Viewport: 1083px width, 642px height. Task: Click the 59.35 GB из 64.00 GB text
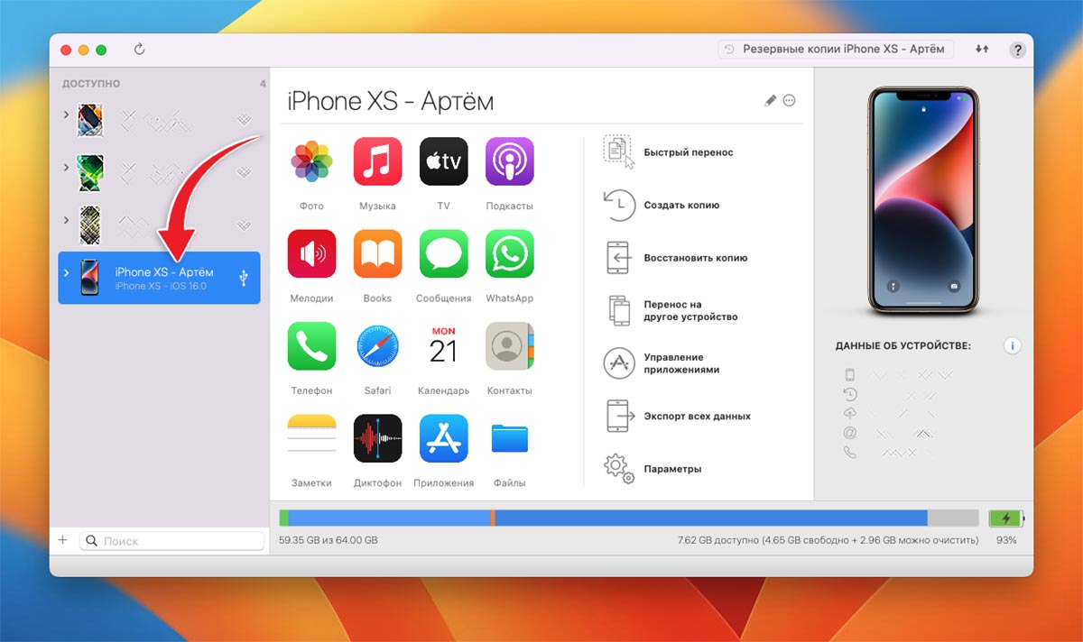329,540
